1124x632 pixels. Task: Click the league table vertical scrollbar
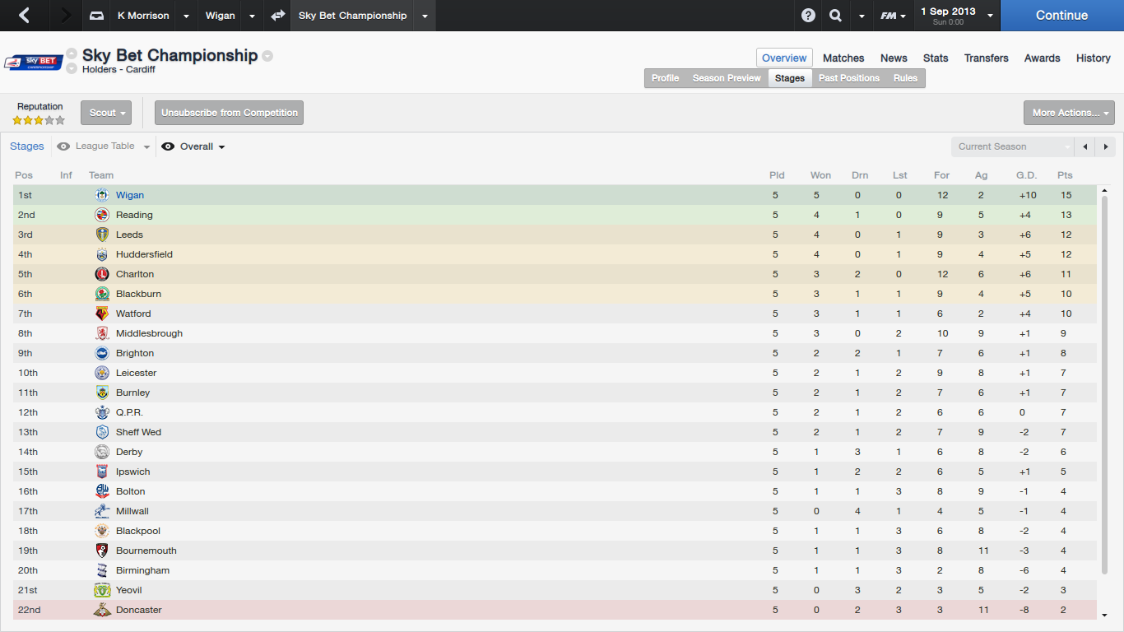click(1105, 387)
